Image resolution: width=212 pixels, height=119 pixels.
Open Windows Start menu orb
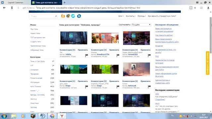(x=4, y=116)
